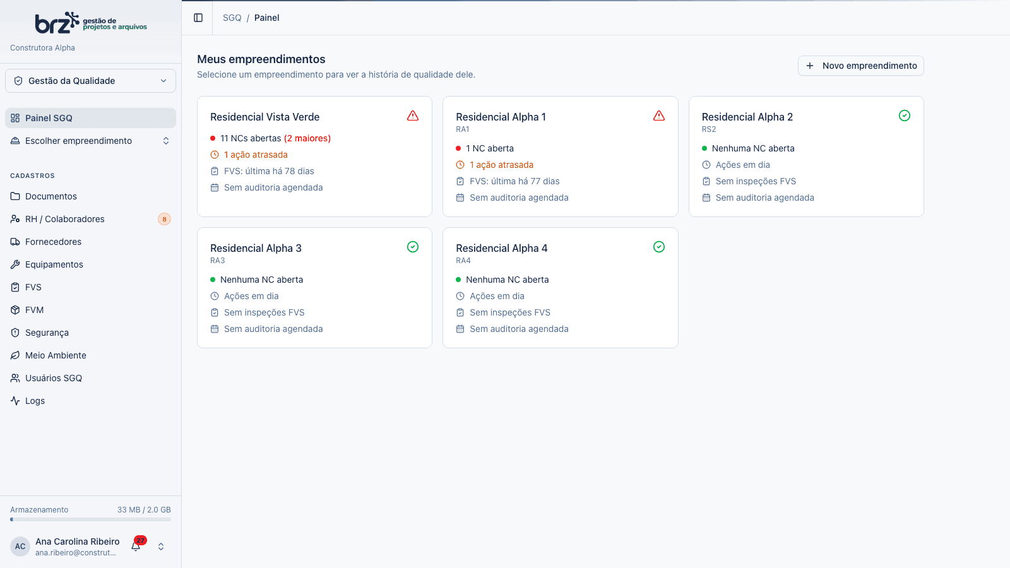Click the SGQ breadcrumb link
The image size is (1010, 568).
click(x=232, y=18)
